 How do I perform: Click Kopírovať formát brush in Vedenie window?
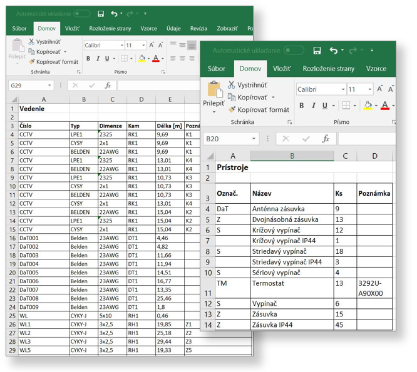(32, 62)
